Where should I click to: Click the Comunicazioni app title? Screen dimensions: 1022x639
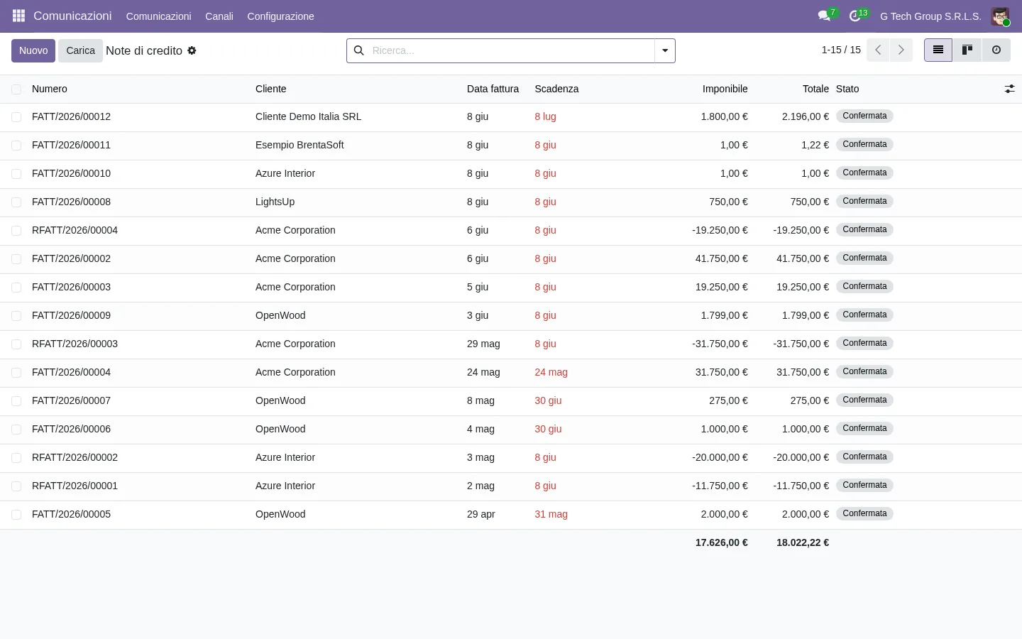[72, 16]
